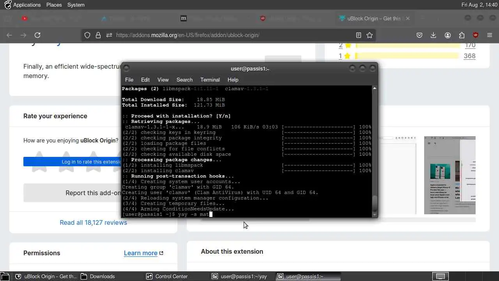Viewport: 499px width, 281px height.
Task: Open site permissions icon beside padlock
Action: 109,35
